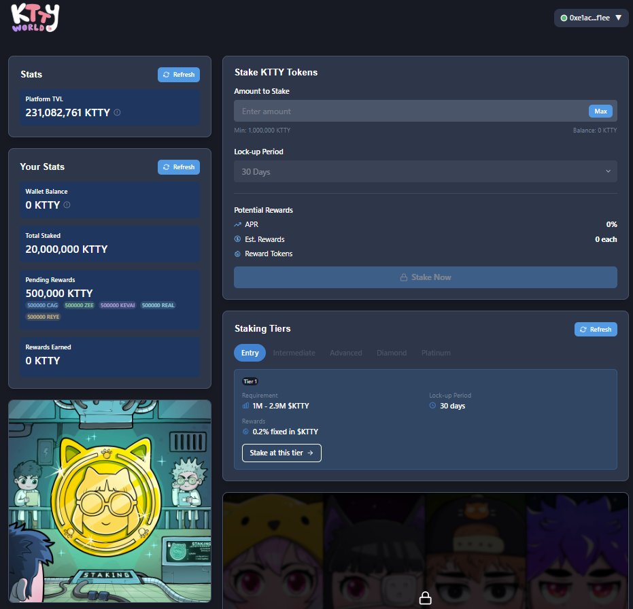
Task: Switch to the Platinum tier tab
Action: pyautogui.click(x=436, y=353)
